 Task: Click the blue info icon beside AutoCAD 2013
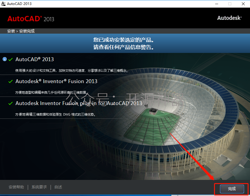pos(5,59)
